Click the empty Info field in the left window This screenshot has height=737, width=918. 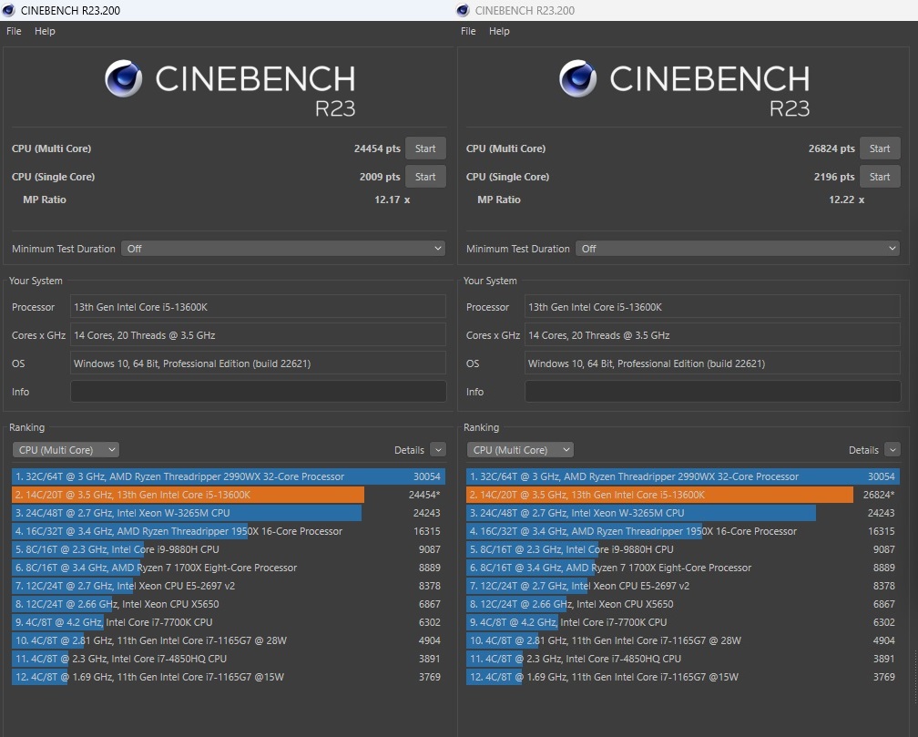tap(259, 392)
